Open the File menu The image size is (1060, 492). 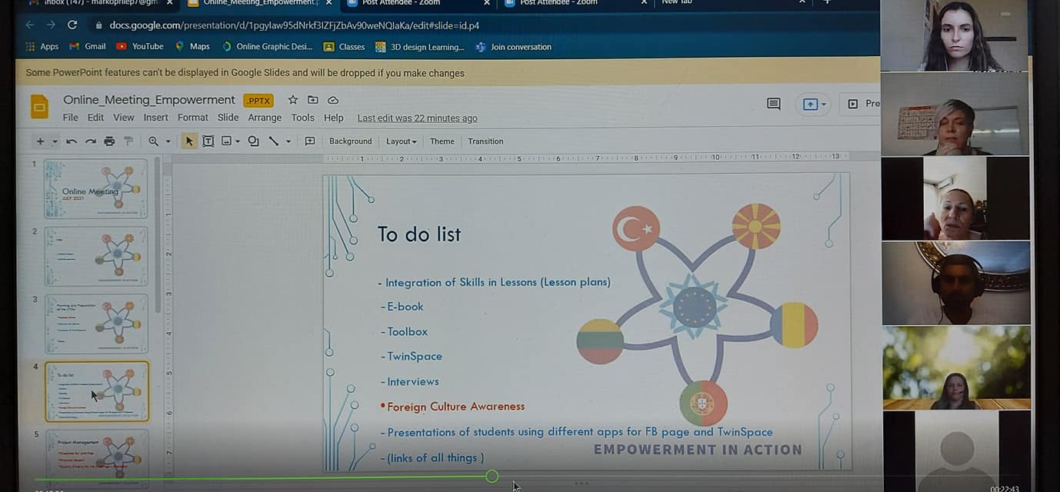coord(70,118)
